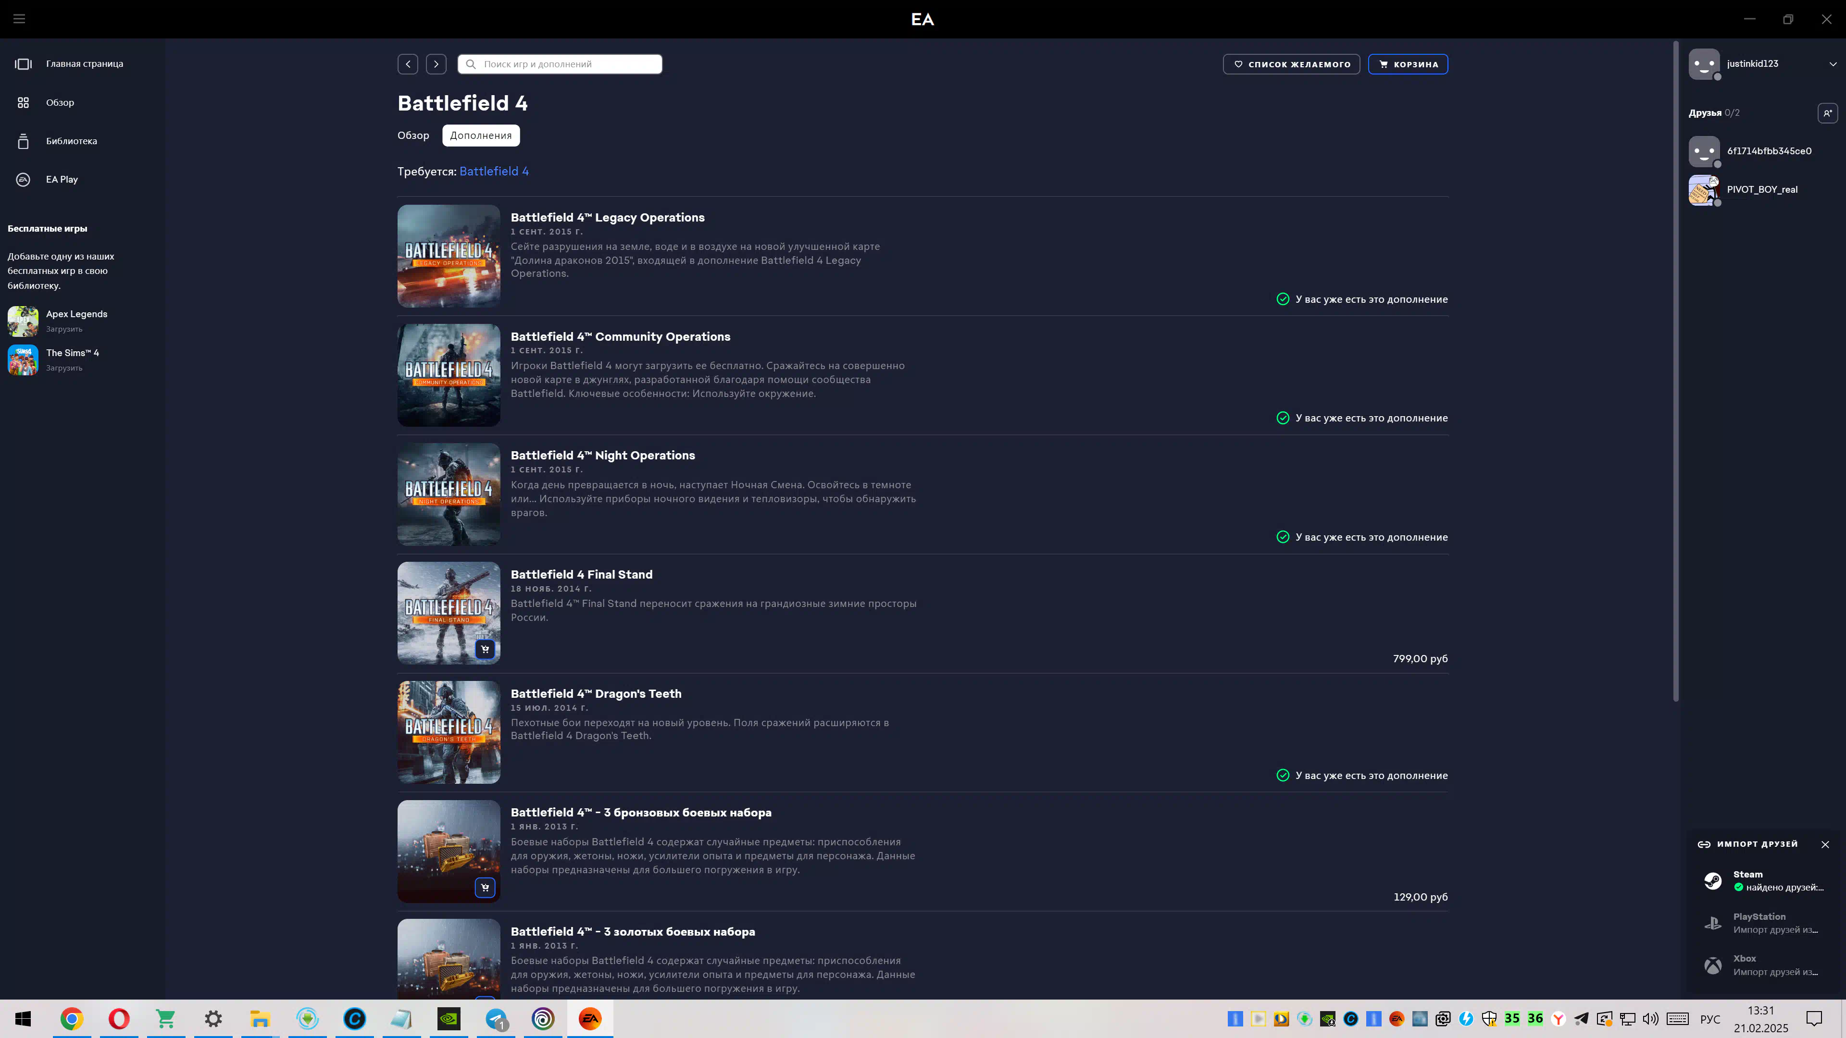
Task: Select friend 6f1714bfbb345ce0
Action: [1763, 151]
